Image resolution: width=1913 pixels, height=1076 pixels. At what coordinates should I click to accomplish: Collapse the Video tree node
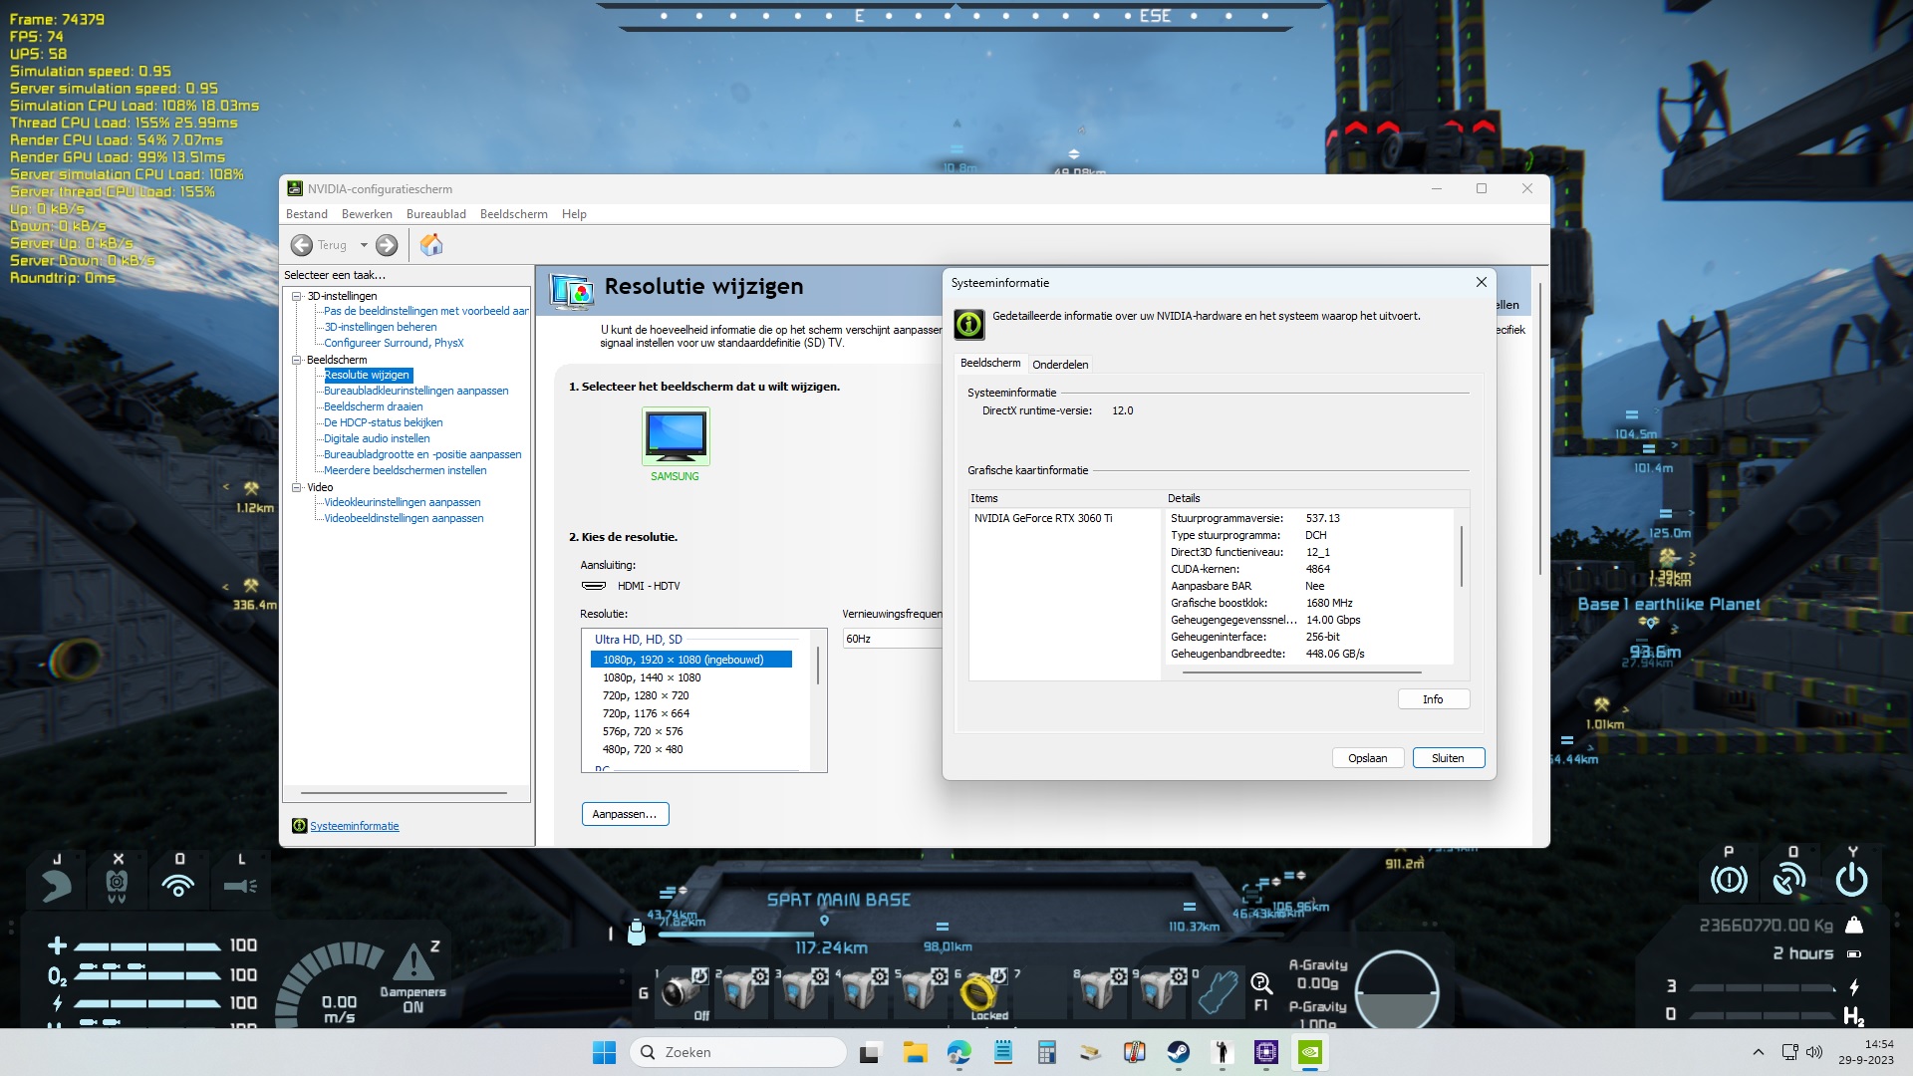click(x=297, y=487)
